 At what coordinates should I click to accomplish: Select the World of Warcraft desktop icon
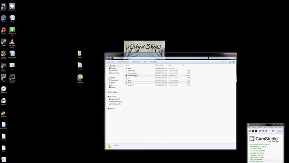point(4,55)
